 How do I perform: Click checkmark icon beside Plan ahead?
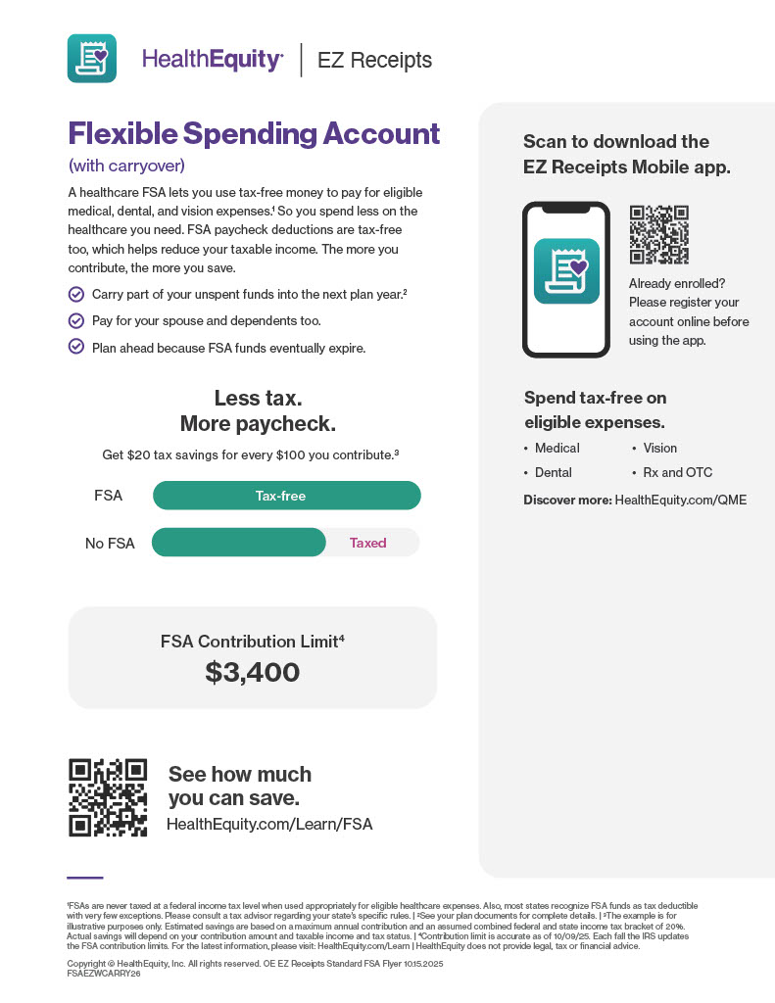(75, 347)
